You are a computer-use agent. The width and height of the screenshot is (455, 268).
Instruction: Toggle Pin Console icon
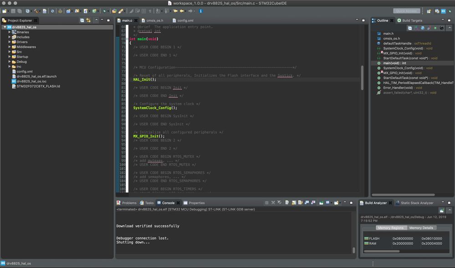321,202
